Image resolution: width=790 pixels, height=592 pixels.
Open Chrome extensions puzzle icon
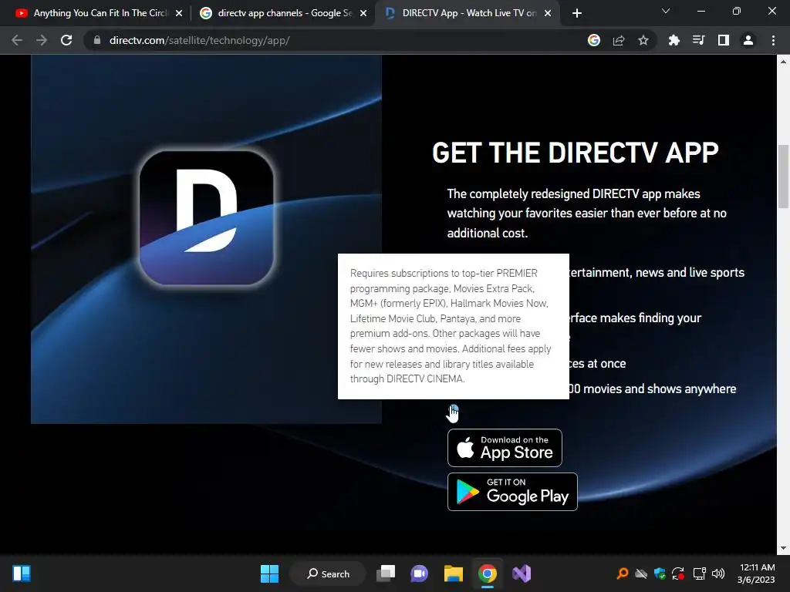[x=674, y=40]
